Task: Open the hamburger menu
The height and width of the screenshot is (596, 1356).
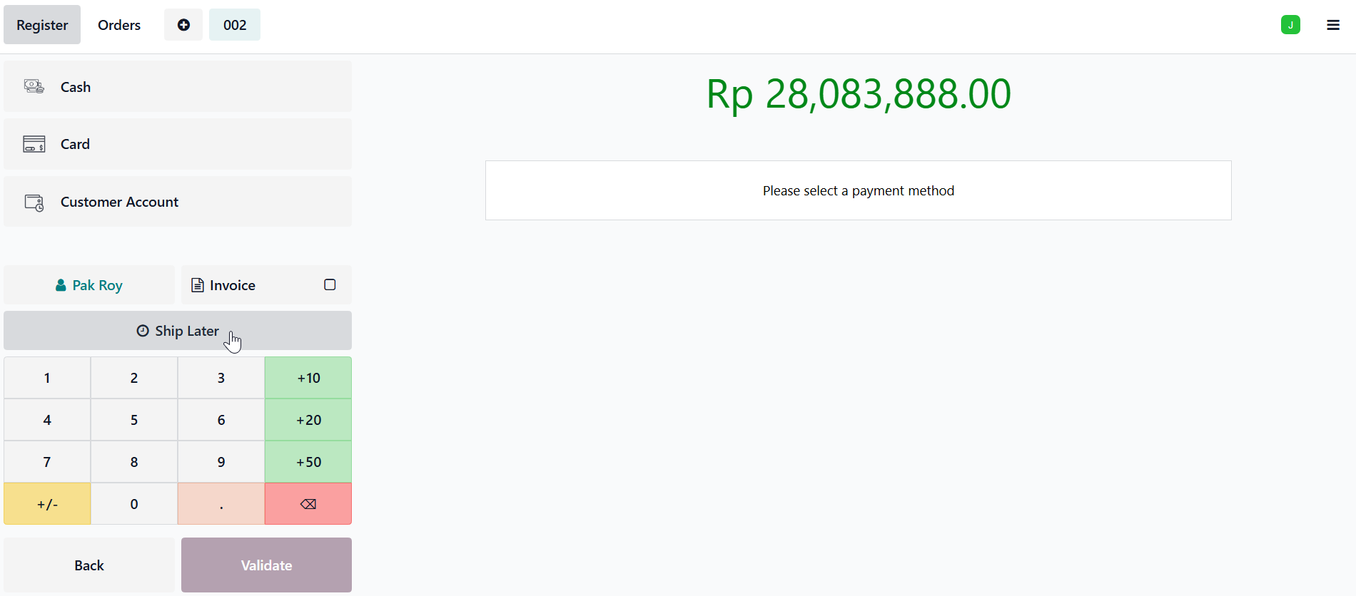Action: pos(1333,25)
